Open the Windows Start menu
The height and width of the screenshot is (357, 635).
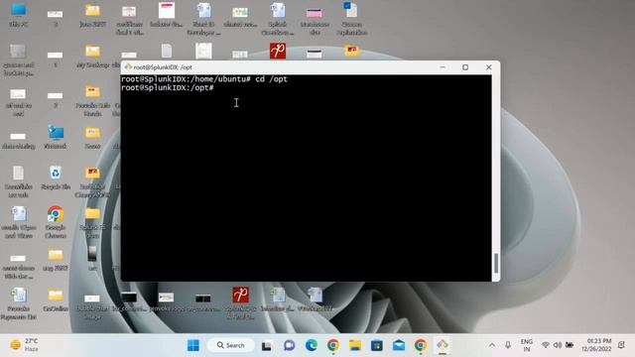[x=193, y=345]
